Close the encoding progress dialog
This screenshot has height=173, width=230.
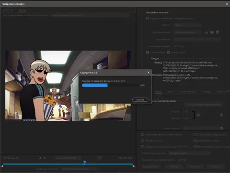point(149,73)
